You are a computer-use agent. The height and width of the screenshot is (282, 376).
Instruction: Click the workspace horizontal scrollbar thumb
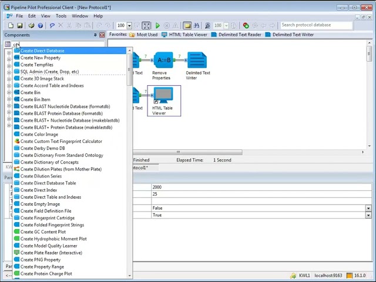187,152
